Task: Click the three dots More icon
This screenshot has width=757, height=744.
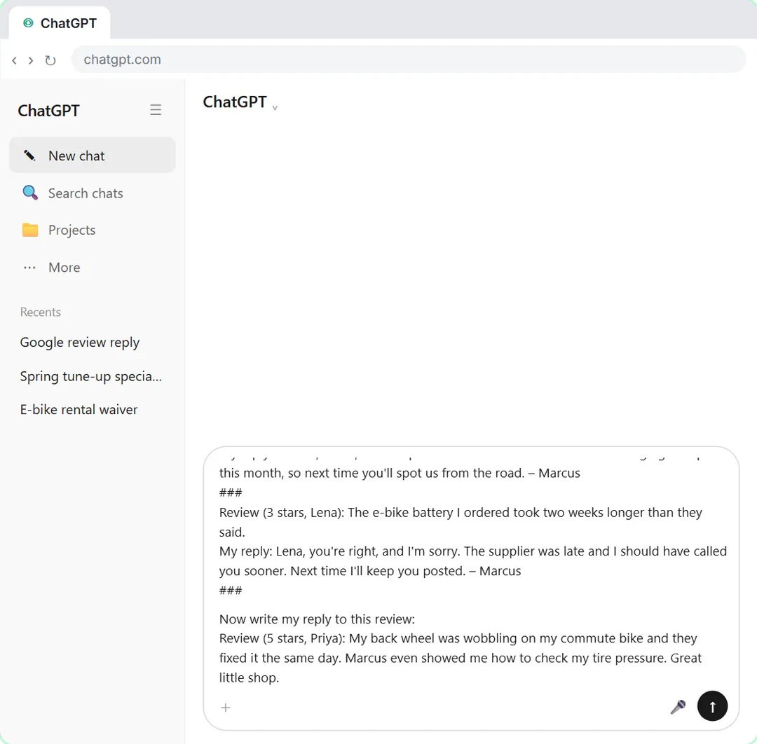Action: (x=30, y=268)
